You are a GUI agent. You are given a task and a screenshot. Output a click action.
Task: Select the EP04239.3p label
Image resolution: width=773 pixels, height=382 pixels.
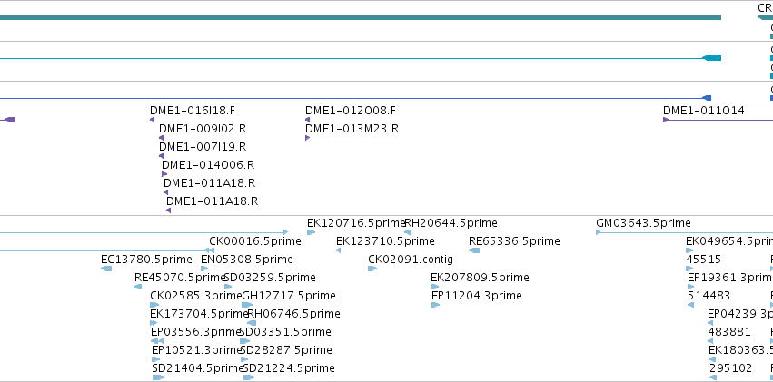[x=740, y=314]
